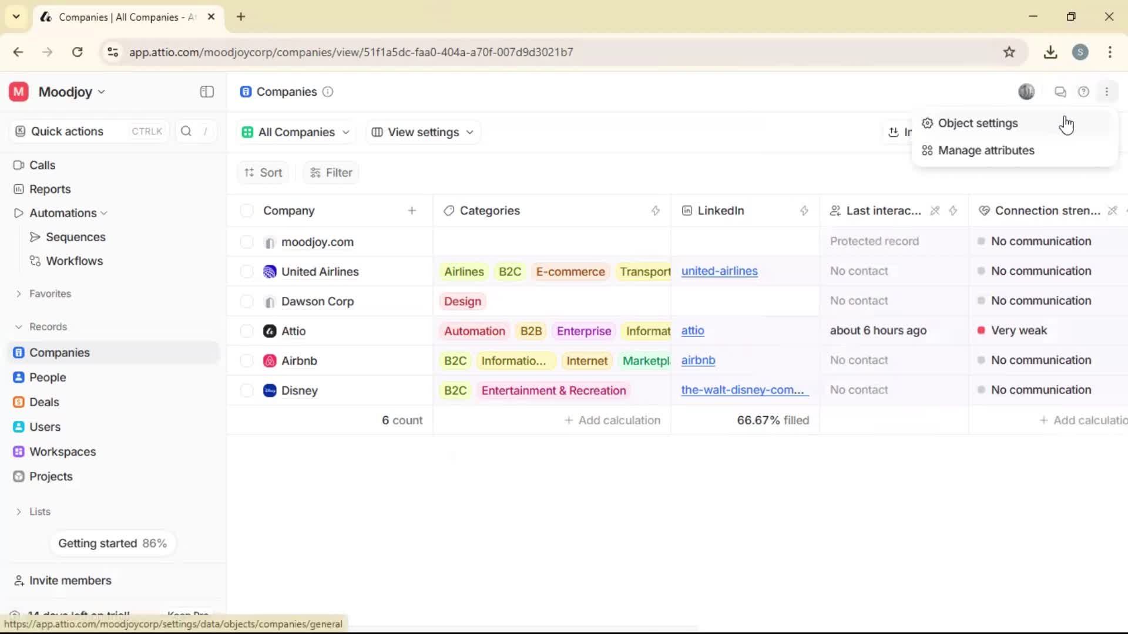This screenshot has height=634, width=1128.
Task: Open browser downloads icon
Action: (x=1050, y=52)
